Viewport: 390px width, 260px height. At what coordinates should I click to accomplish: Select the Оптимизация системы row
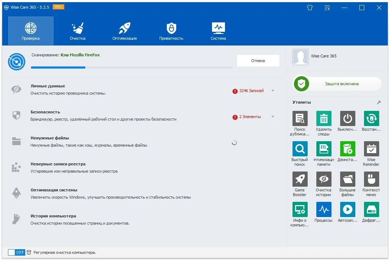tap(143, 194)
